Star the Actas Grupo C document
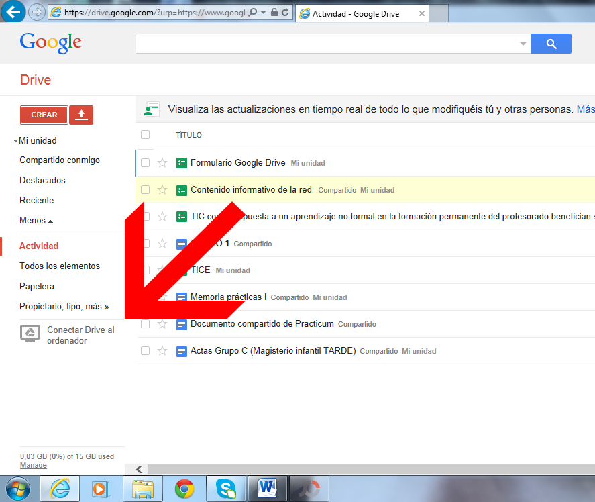595x502 pixels. [162, 351]
